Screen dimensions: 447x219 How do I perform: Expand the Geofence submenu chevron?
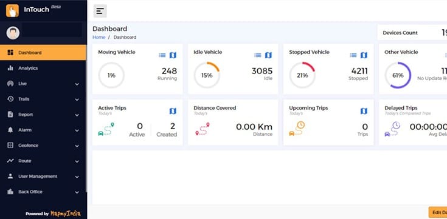pos(77,146)
